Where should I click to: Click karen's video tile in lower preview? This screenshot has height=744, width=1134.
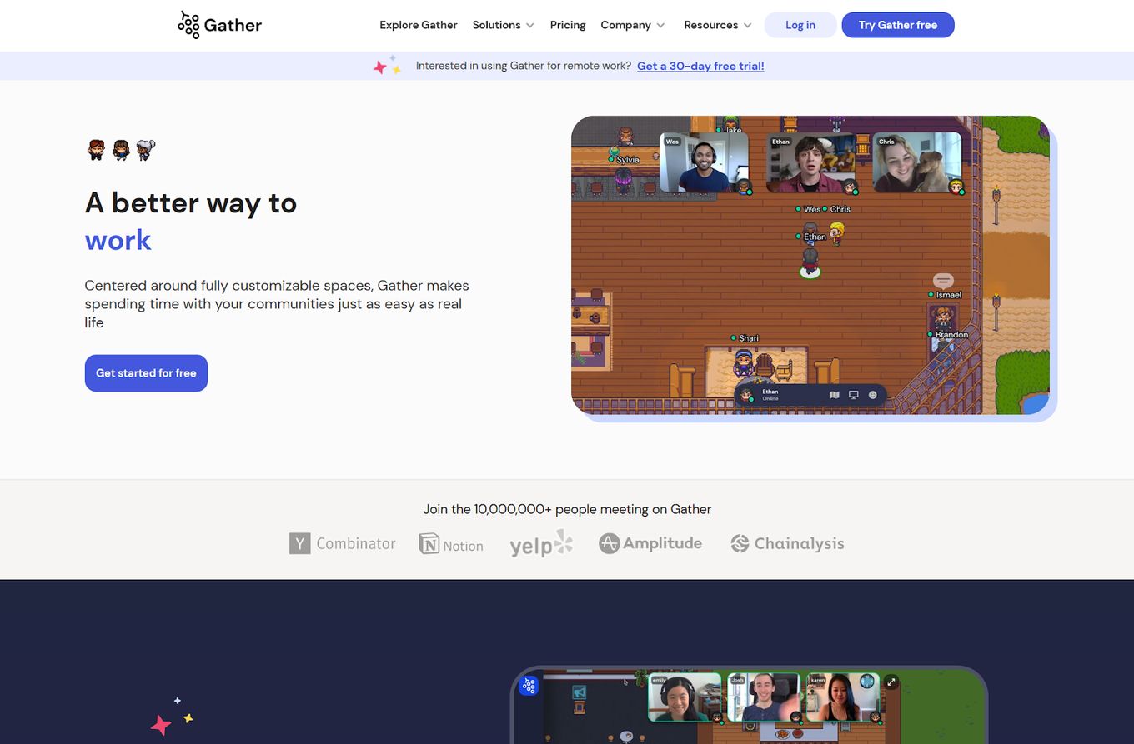842,697
